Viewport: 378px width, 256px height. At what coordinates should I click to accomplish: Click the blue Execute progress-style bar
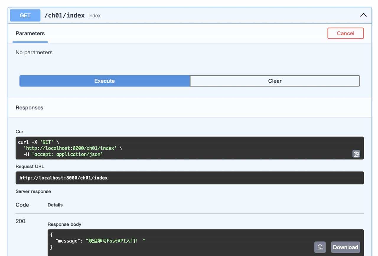(105, 81)
